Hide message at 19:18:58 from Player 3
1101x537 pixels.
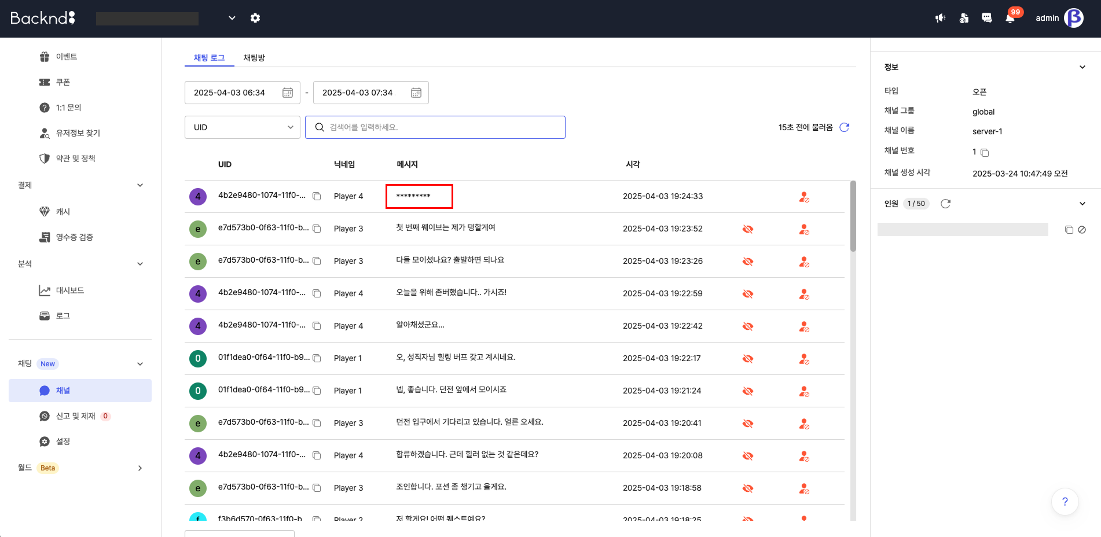(748, 488)
